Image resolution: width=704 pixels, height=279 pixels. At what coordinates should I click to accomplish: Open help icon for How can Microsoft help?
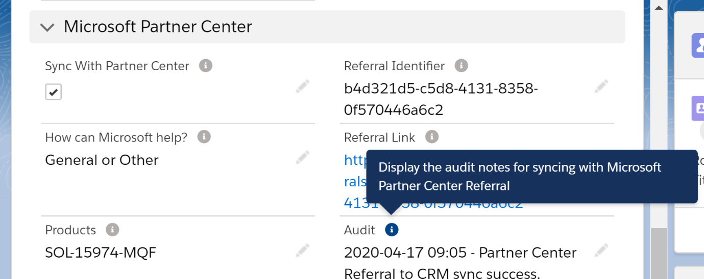pos(204,137)
